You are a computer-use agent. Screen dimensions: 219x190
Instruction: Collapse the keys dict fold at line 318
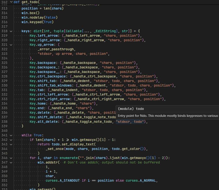point(11,31)
